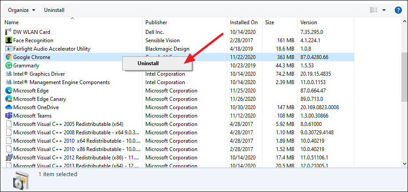Click the Sensible Vision publisher cell

pos(163,41)
